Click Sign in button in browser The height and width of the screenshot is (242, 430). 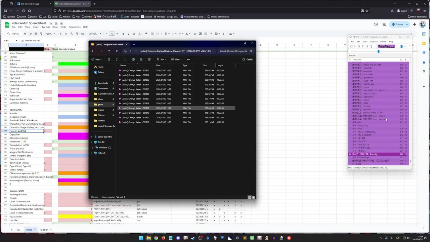tap(402, 11)
